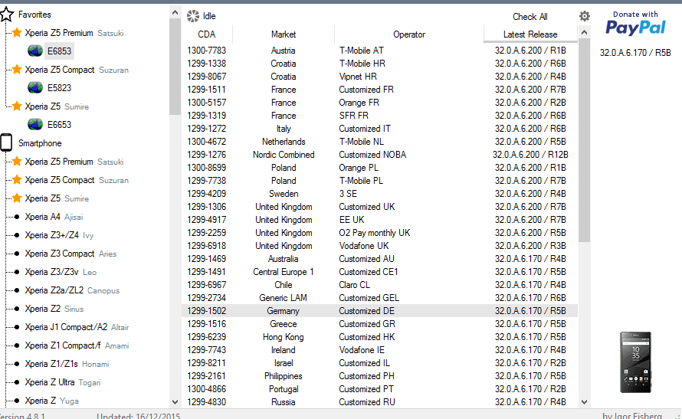The width and height of the screenshot is (682, 419).
Task: Select Xperia Z1/Z1s Honami device
Action: click(67, 364)
